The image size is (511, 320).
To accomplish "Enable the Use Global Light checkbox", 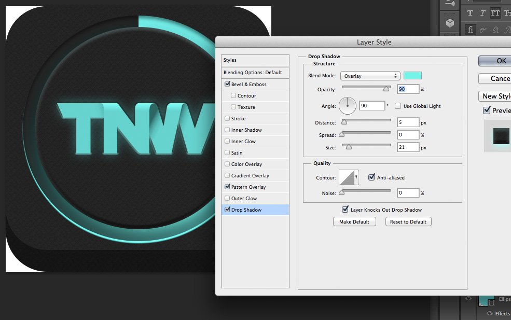I will [x=398, y=106].
